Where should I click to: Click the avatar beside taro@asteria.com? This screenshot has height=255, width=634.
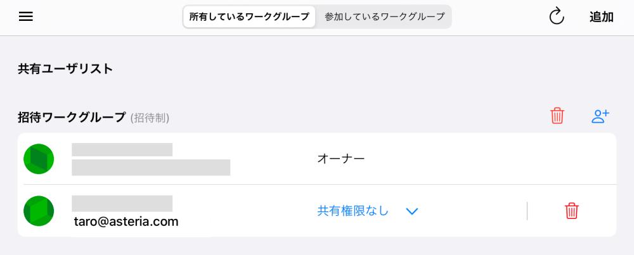pyautogui.click(x=39, y=211)
